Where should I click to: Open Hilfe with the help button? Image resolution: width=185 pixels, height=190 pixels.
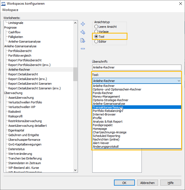(x=170, y=183)
